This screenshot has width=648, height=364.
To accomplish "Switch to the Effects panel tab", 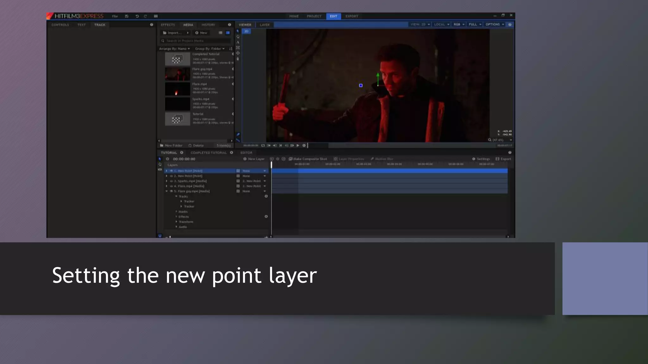I will click(x=168, y=25).
